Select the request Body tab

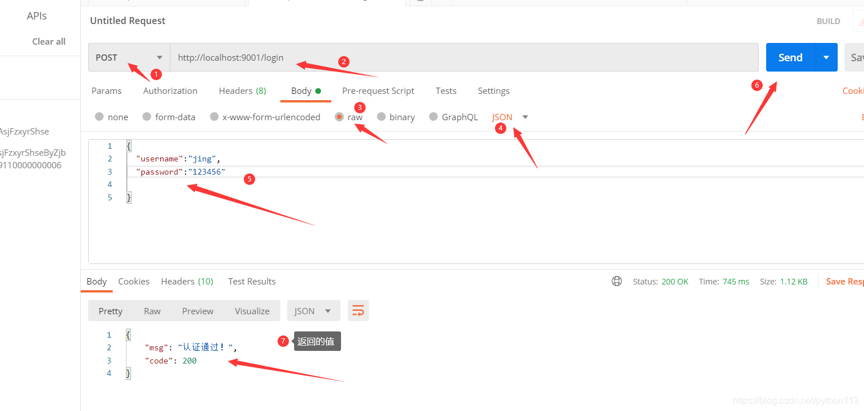(306, 90)
